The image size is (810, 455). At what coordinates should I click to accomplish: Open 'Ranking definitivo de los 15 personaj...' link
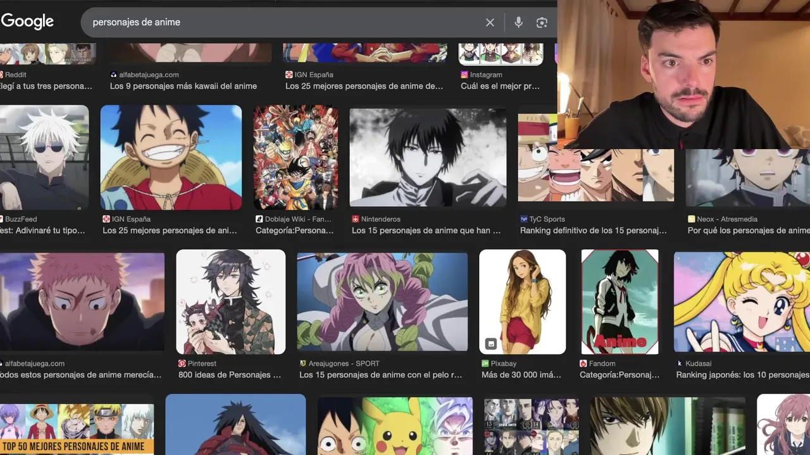(594, 231)
